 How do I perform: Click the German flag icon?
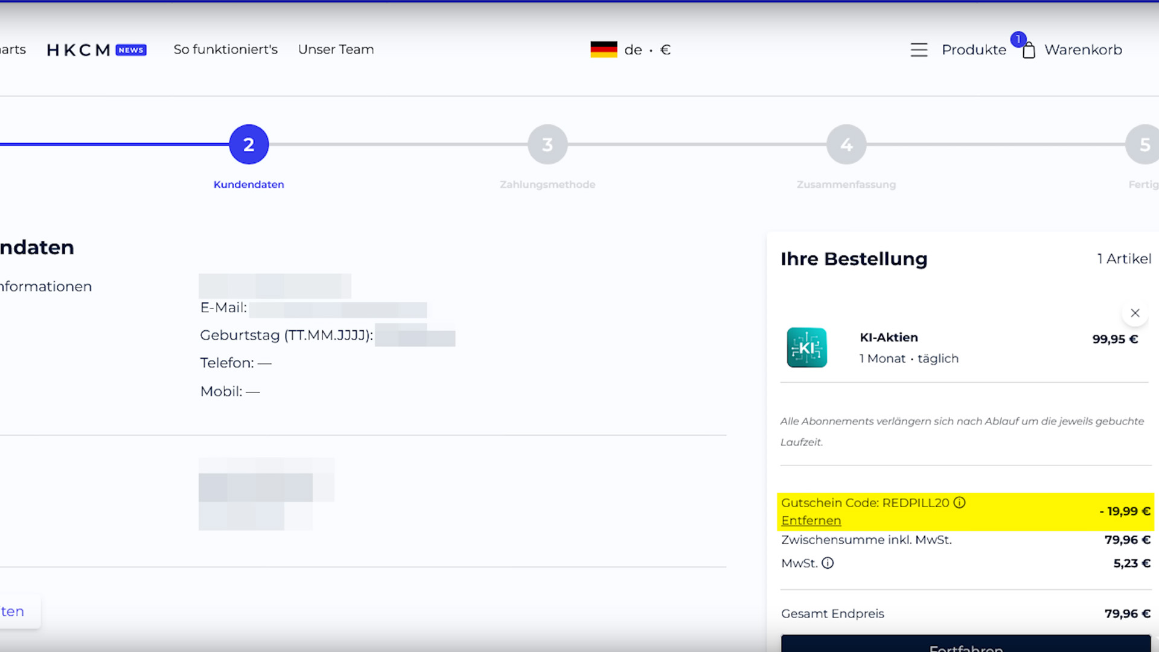(604, 50)
